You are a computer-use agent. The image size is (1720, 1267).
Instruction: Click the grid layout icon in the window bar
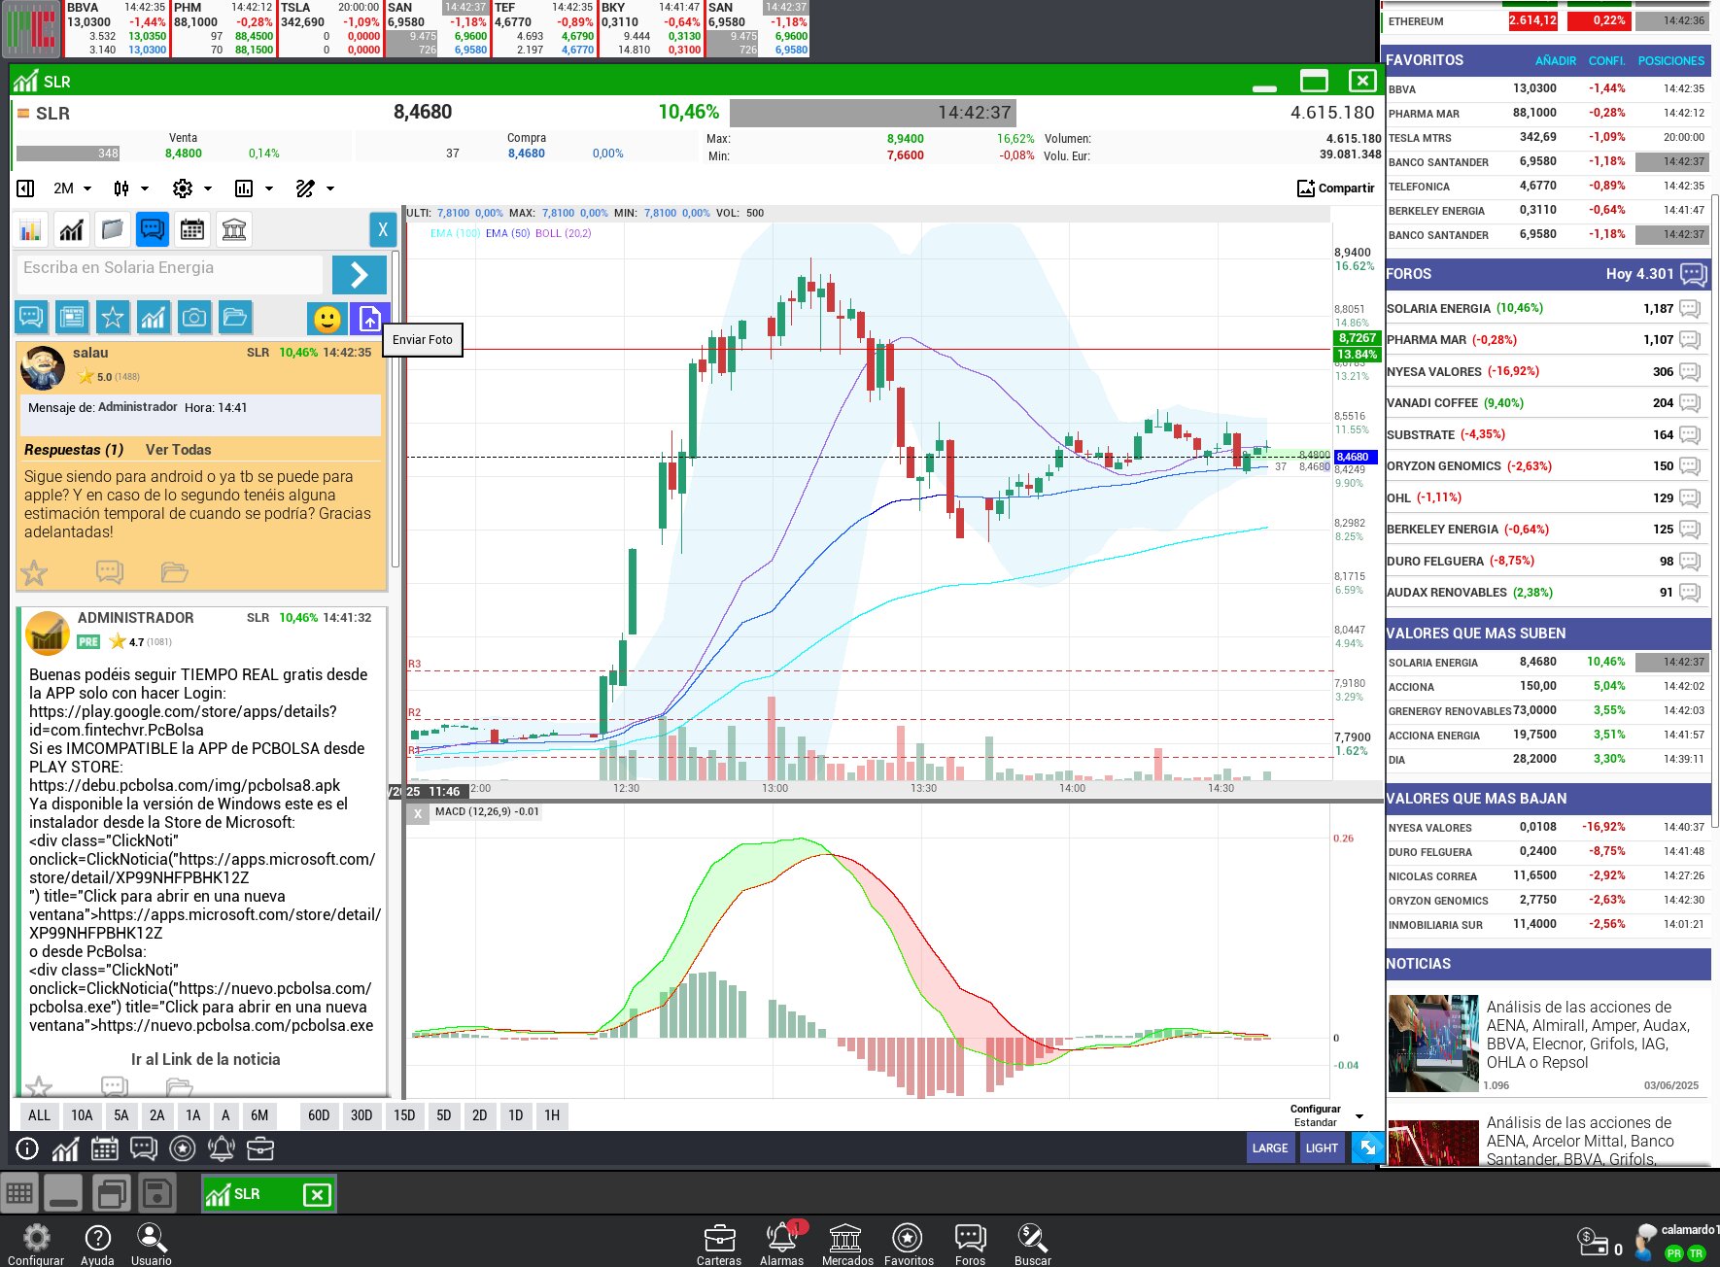click(19, 1194)
